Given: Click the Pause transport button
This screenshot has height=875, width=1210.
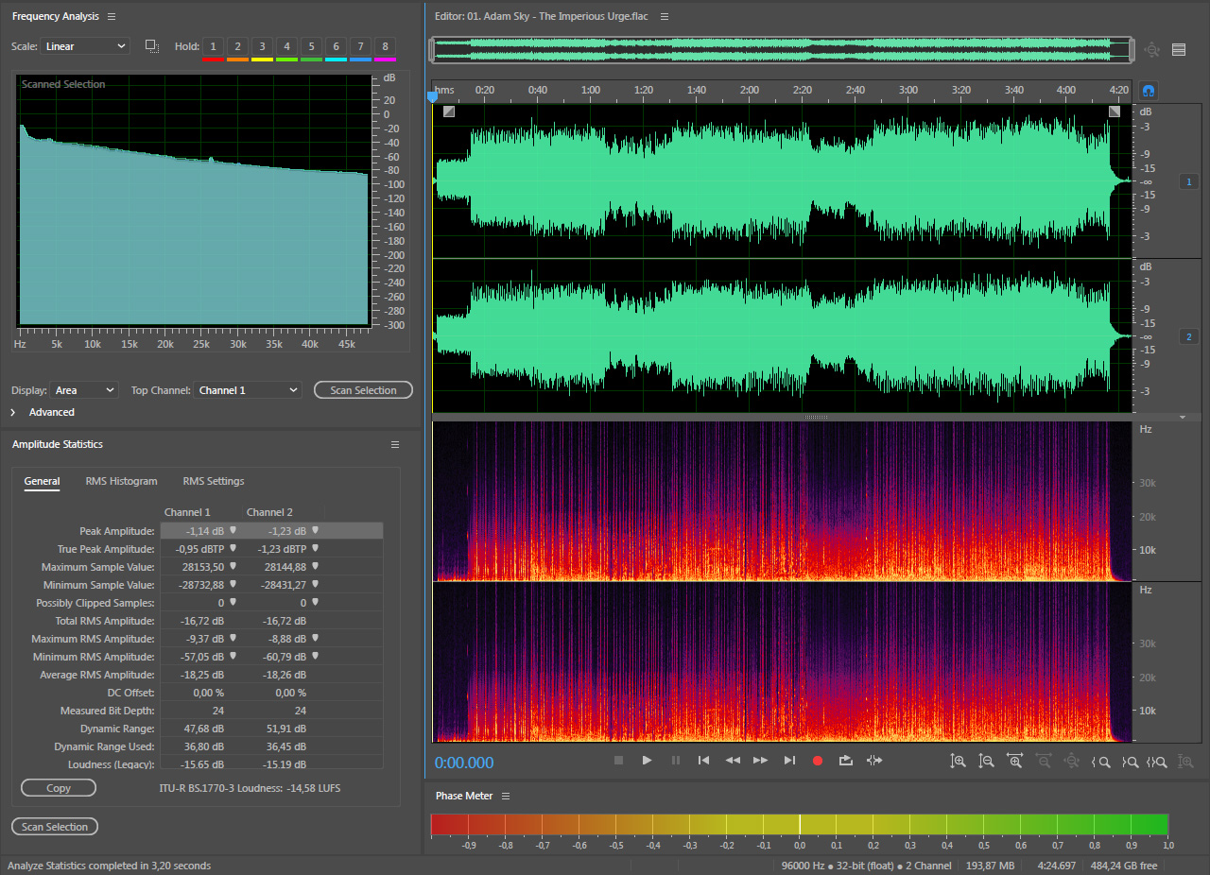Looking at the screenshot, I should click(x=675, y=760).
